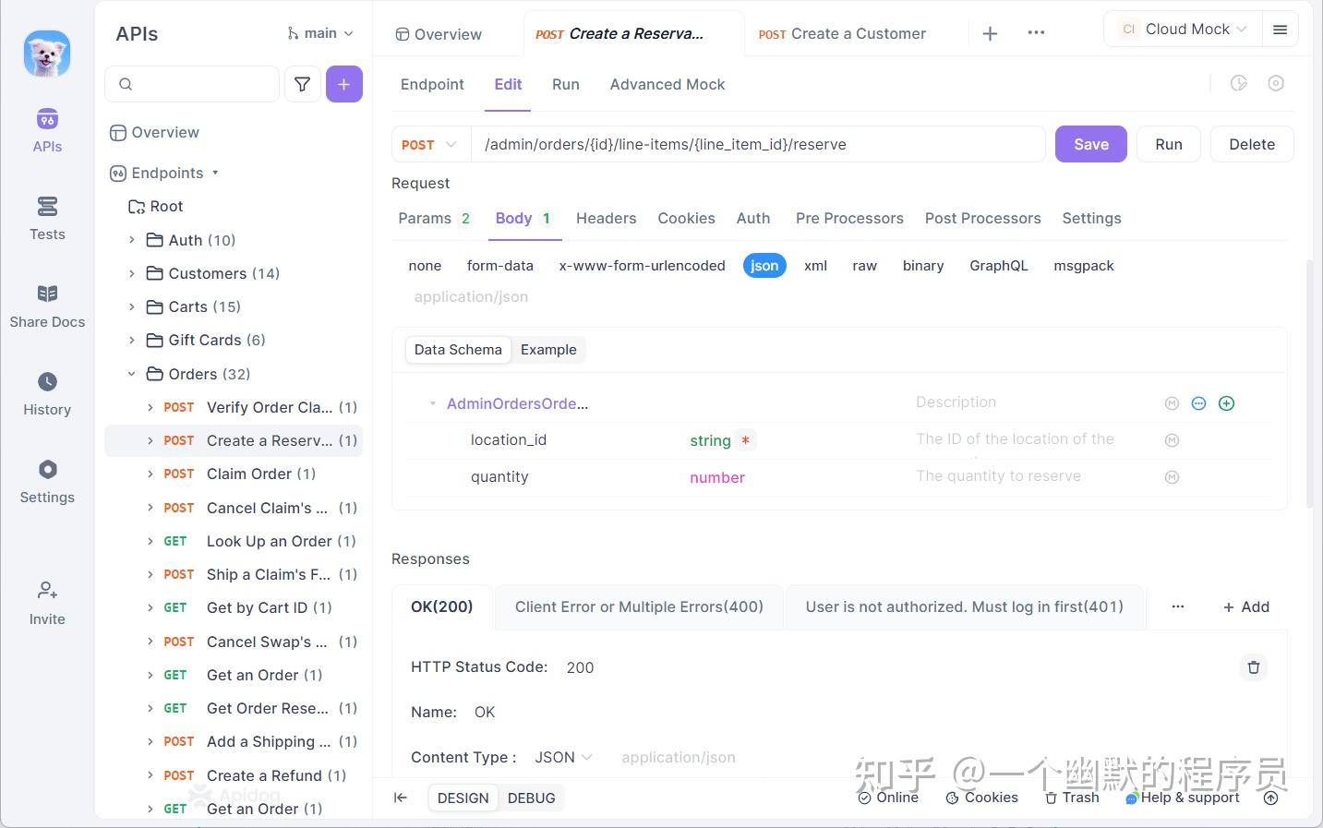Select the xml body format
The image size is (1323, 828).
coord(815,265)
